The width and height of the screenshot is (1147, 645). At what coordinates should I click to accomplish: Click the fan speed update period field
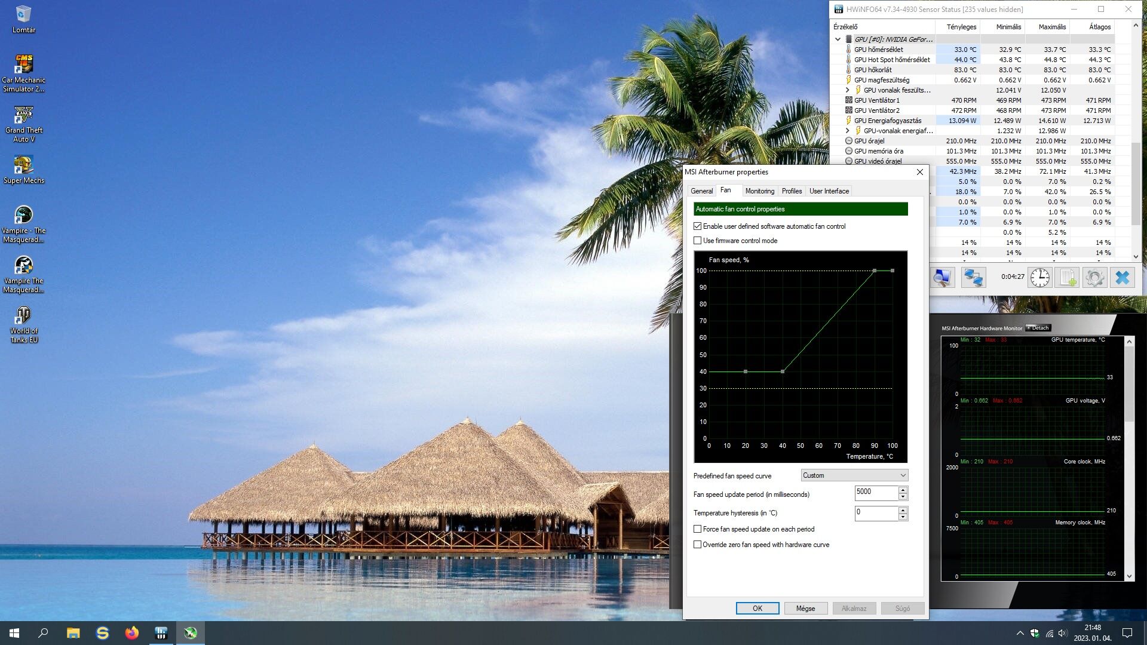tap(876, 493)
